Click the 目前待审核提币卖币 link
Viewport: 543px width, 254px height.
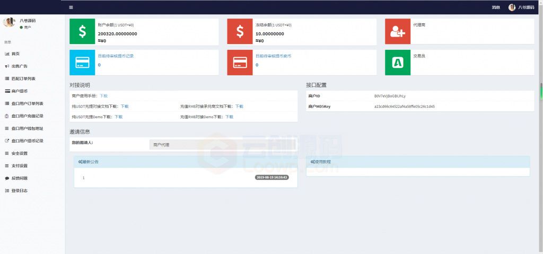pos(274,56)
